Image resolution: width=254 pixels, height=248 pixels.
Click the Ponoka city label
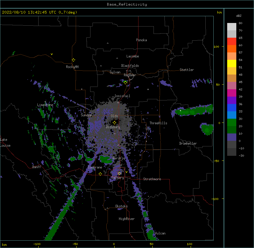[x=141, y=40]
